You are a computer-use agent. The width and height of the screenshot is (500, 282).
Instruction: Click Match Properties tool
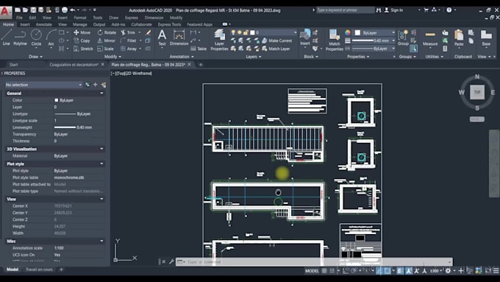pyautogui.click(x=334, y=40)
